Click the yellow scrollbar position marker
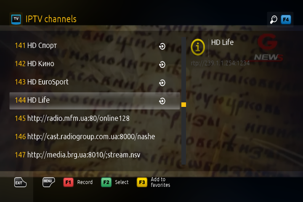The height and width of the screenshot is (202, 303). point(183,104)
